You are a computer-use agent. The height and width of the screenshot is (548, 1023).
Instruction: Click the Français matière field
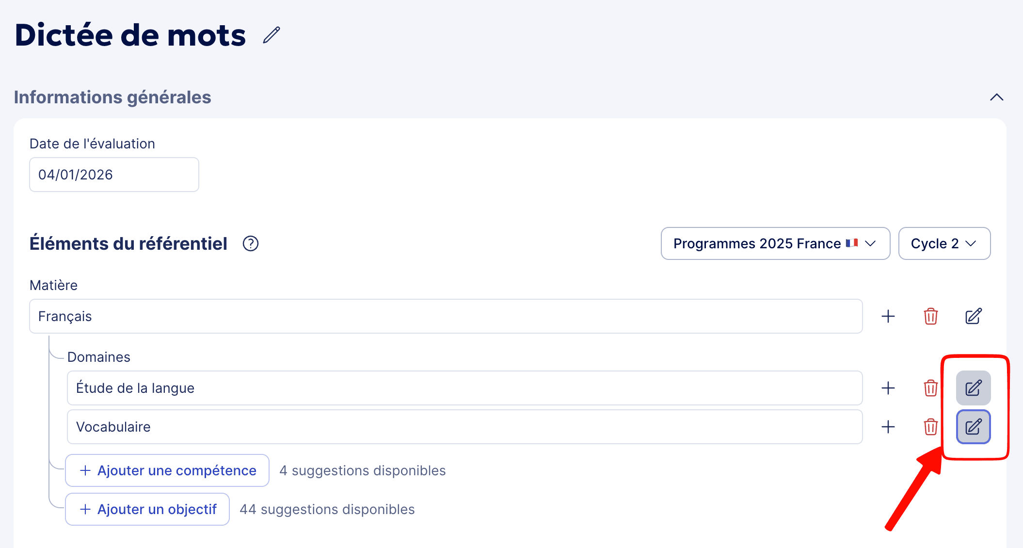point(446,316)
